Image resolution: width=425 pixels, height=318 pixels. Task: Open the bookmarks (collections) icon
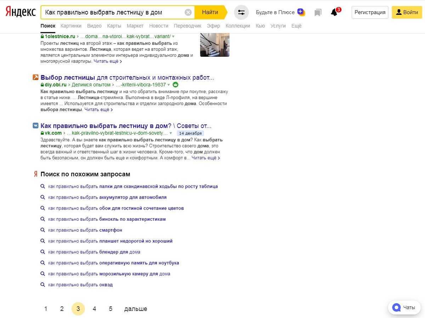pos(318,13)
